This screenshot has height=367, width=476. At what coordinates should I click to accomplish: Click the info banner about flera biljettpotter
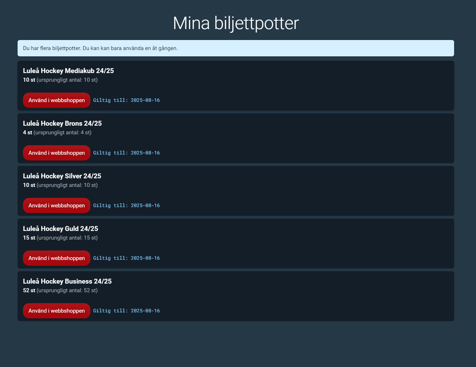(236, 48)
